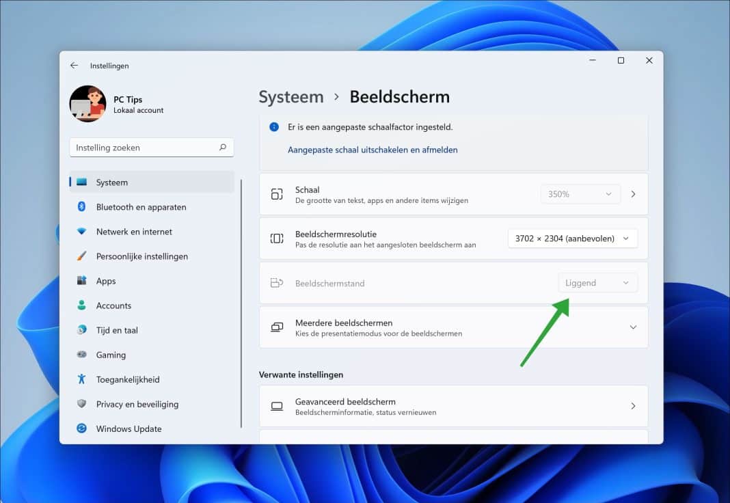Image resolution: width=730 pixels, height=503 pixels.
Task: Open Gaming via the Xbox icon
Action: 82,355
